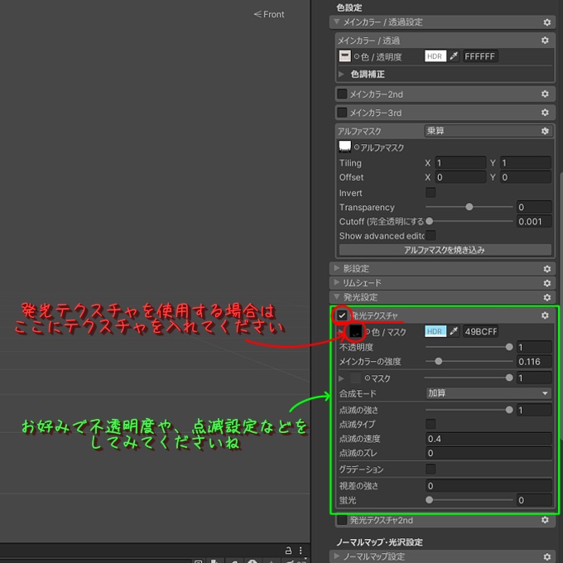Click the Front view label in scene
Viewport: 563px width, 563px height.
[x=269, y=14]
